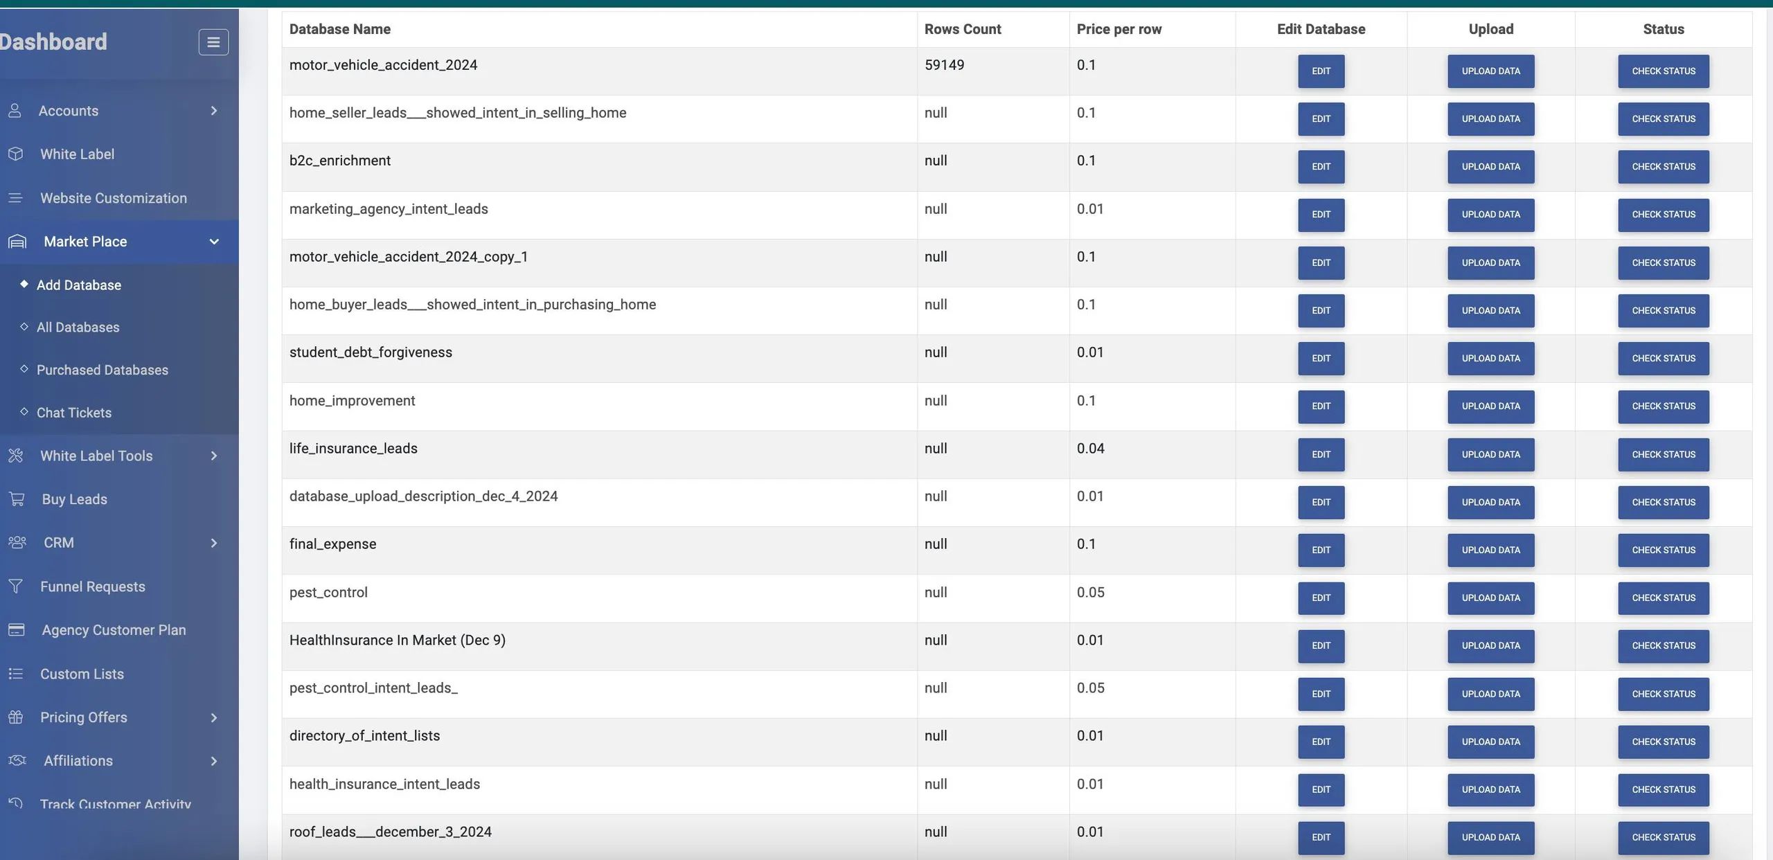Click the CRM people icon
Viewport: 1773px width, 860px height.
pos(17,543)
